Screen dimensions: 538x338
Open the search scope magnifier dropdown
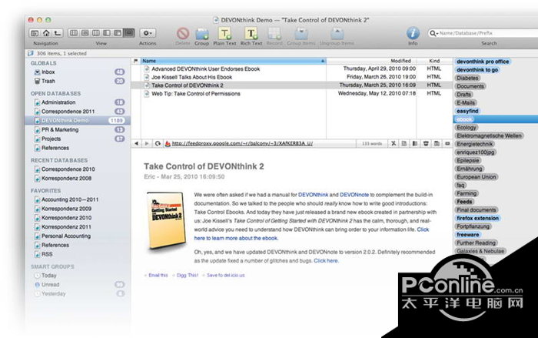pyautogui.click(x=435, y=33)
